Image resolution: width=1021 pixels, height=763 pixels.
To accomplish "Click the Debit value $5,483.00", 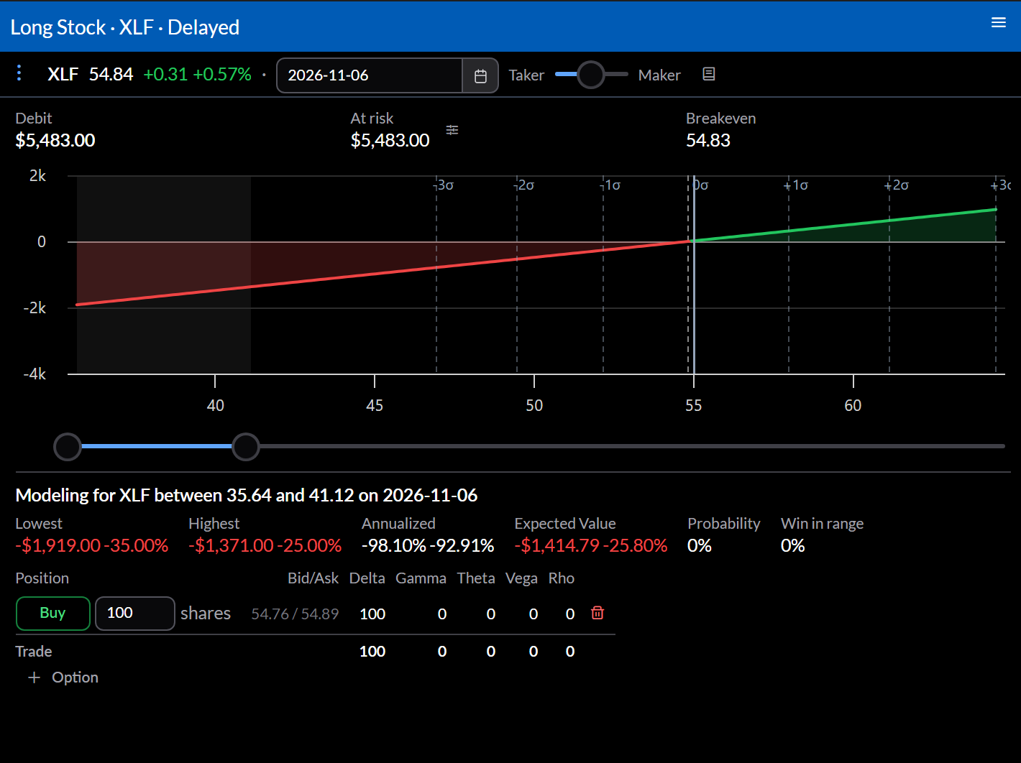I will 55,140.
